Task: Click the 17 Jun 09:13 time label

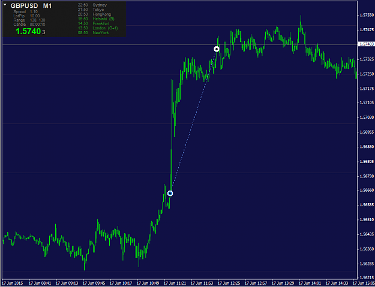Action: (x=67, y=283)
